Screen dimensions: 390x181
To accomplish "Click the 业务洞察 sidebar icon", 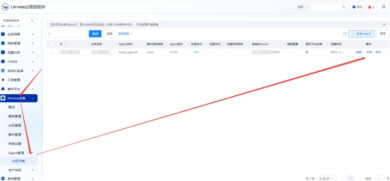I will (3, 34).
